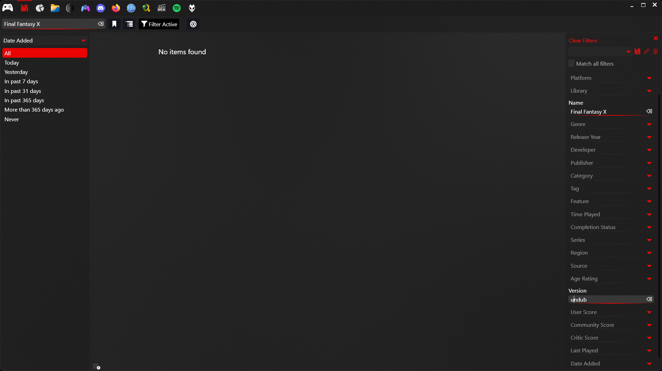
Task: Expand the saved filter presets dropdown
Action: click(x=628, y=51)
